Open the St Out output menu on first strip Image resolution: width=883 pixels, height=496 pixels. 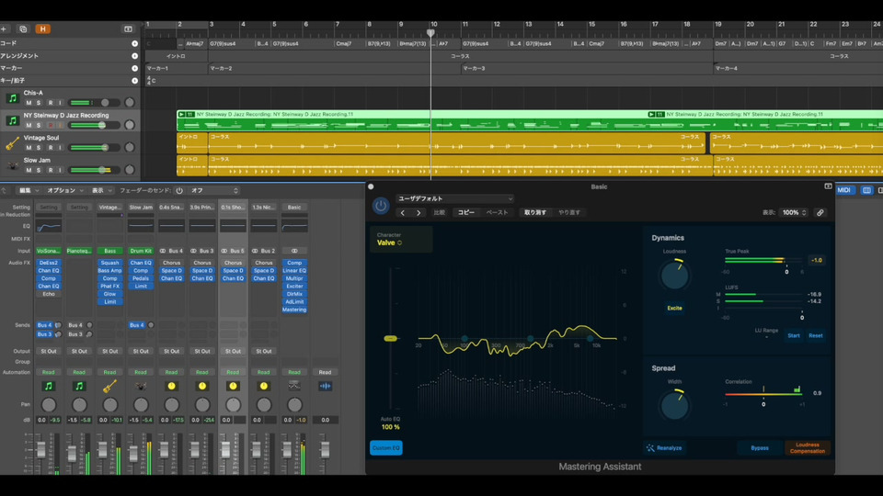(49, 351)
